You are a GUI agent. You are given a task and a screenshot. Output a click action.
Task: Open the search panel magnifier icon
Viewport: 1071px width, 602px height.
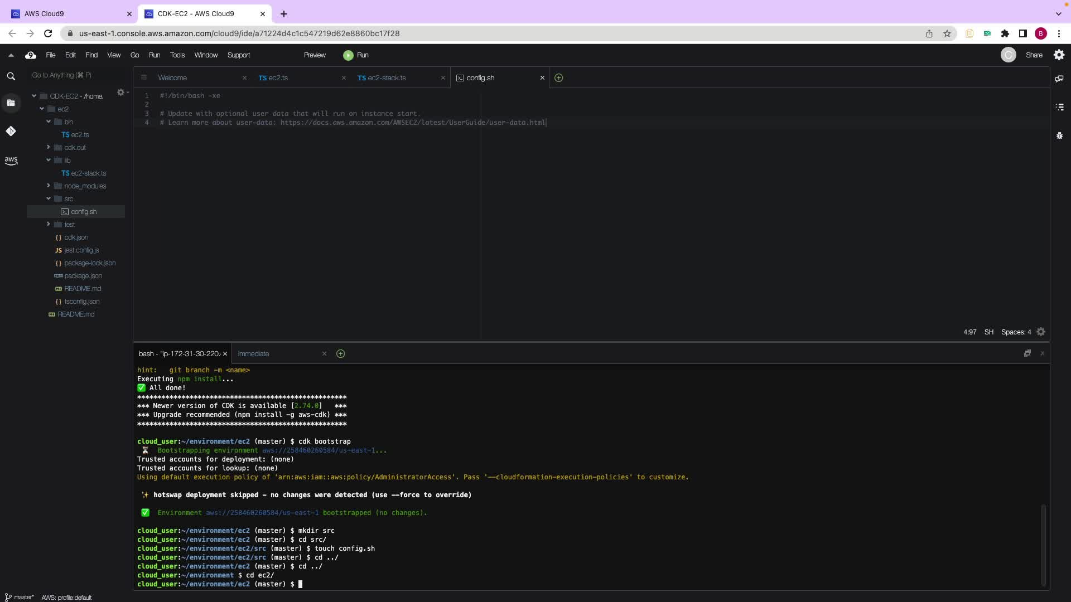tap(11, 76)
